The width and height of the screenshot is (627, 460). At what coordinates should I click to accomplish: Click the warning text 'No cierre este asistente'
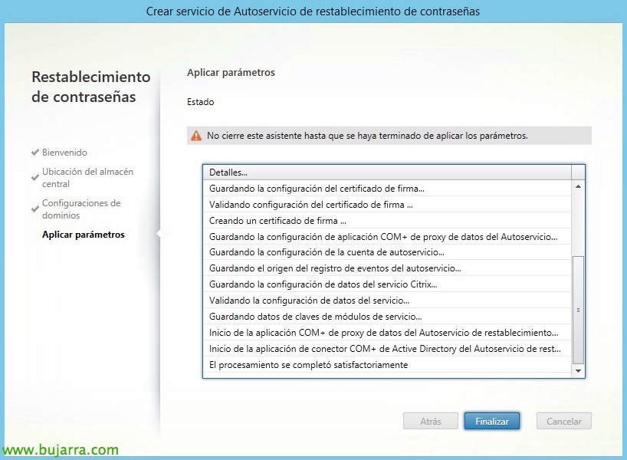[367, 136]
